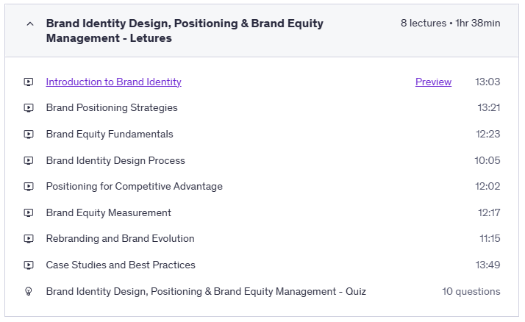Click the section title Brand Identity Design heading
This screenshot has width=525, height=322.
(184, 30)
